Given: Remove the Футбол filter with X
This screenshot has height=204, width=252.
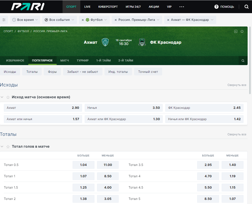Looking at the screenshot, I should pyautogui.click(x=83, y=20).
